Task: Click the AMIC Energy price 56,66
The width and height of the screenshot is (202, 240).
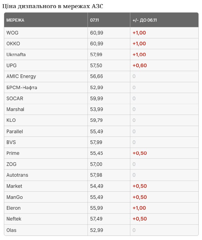Action: pos(97,76)
